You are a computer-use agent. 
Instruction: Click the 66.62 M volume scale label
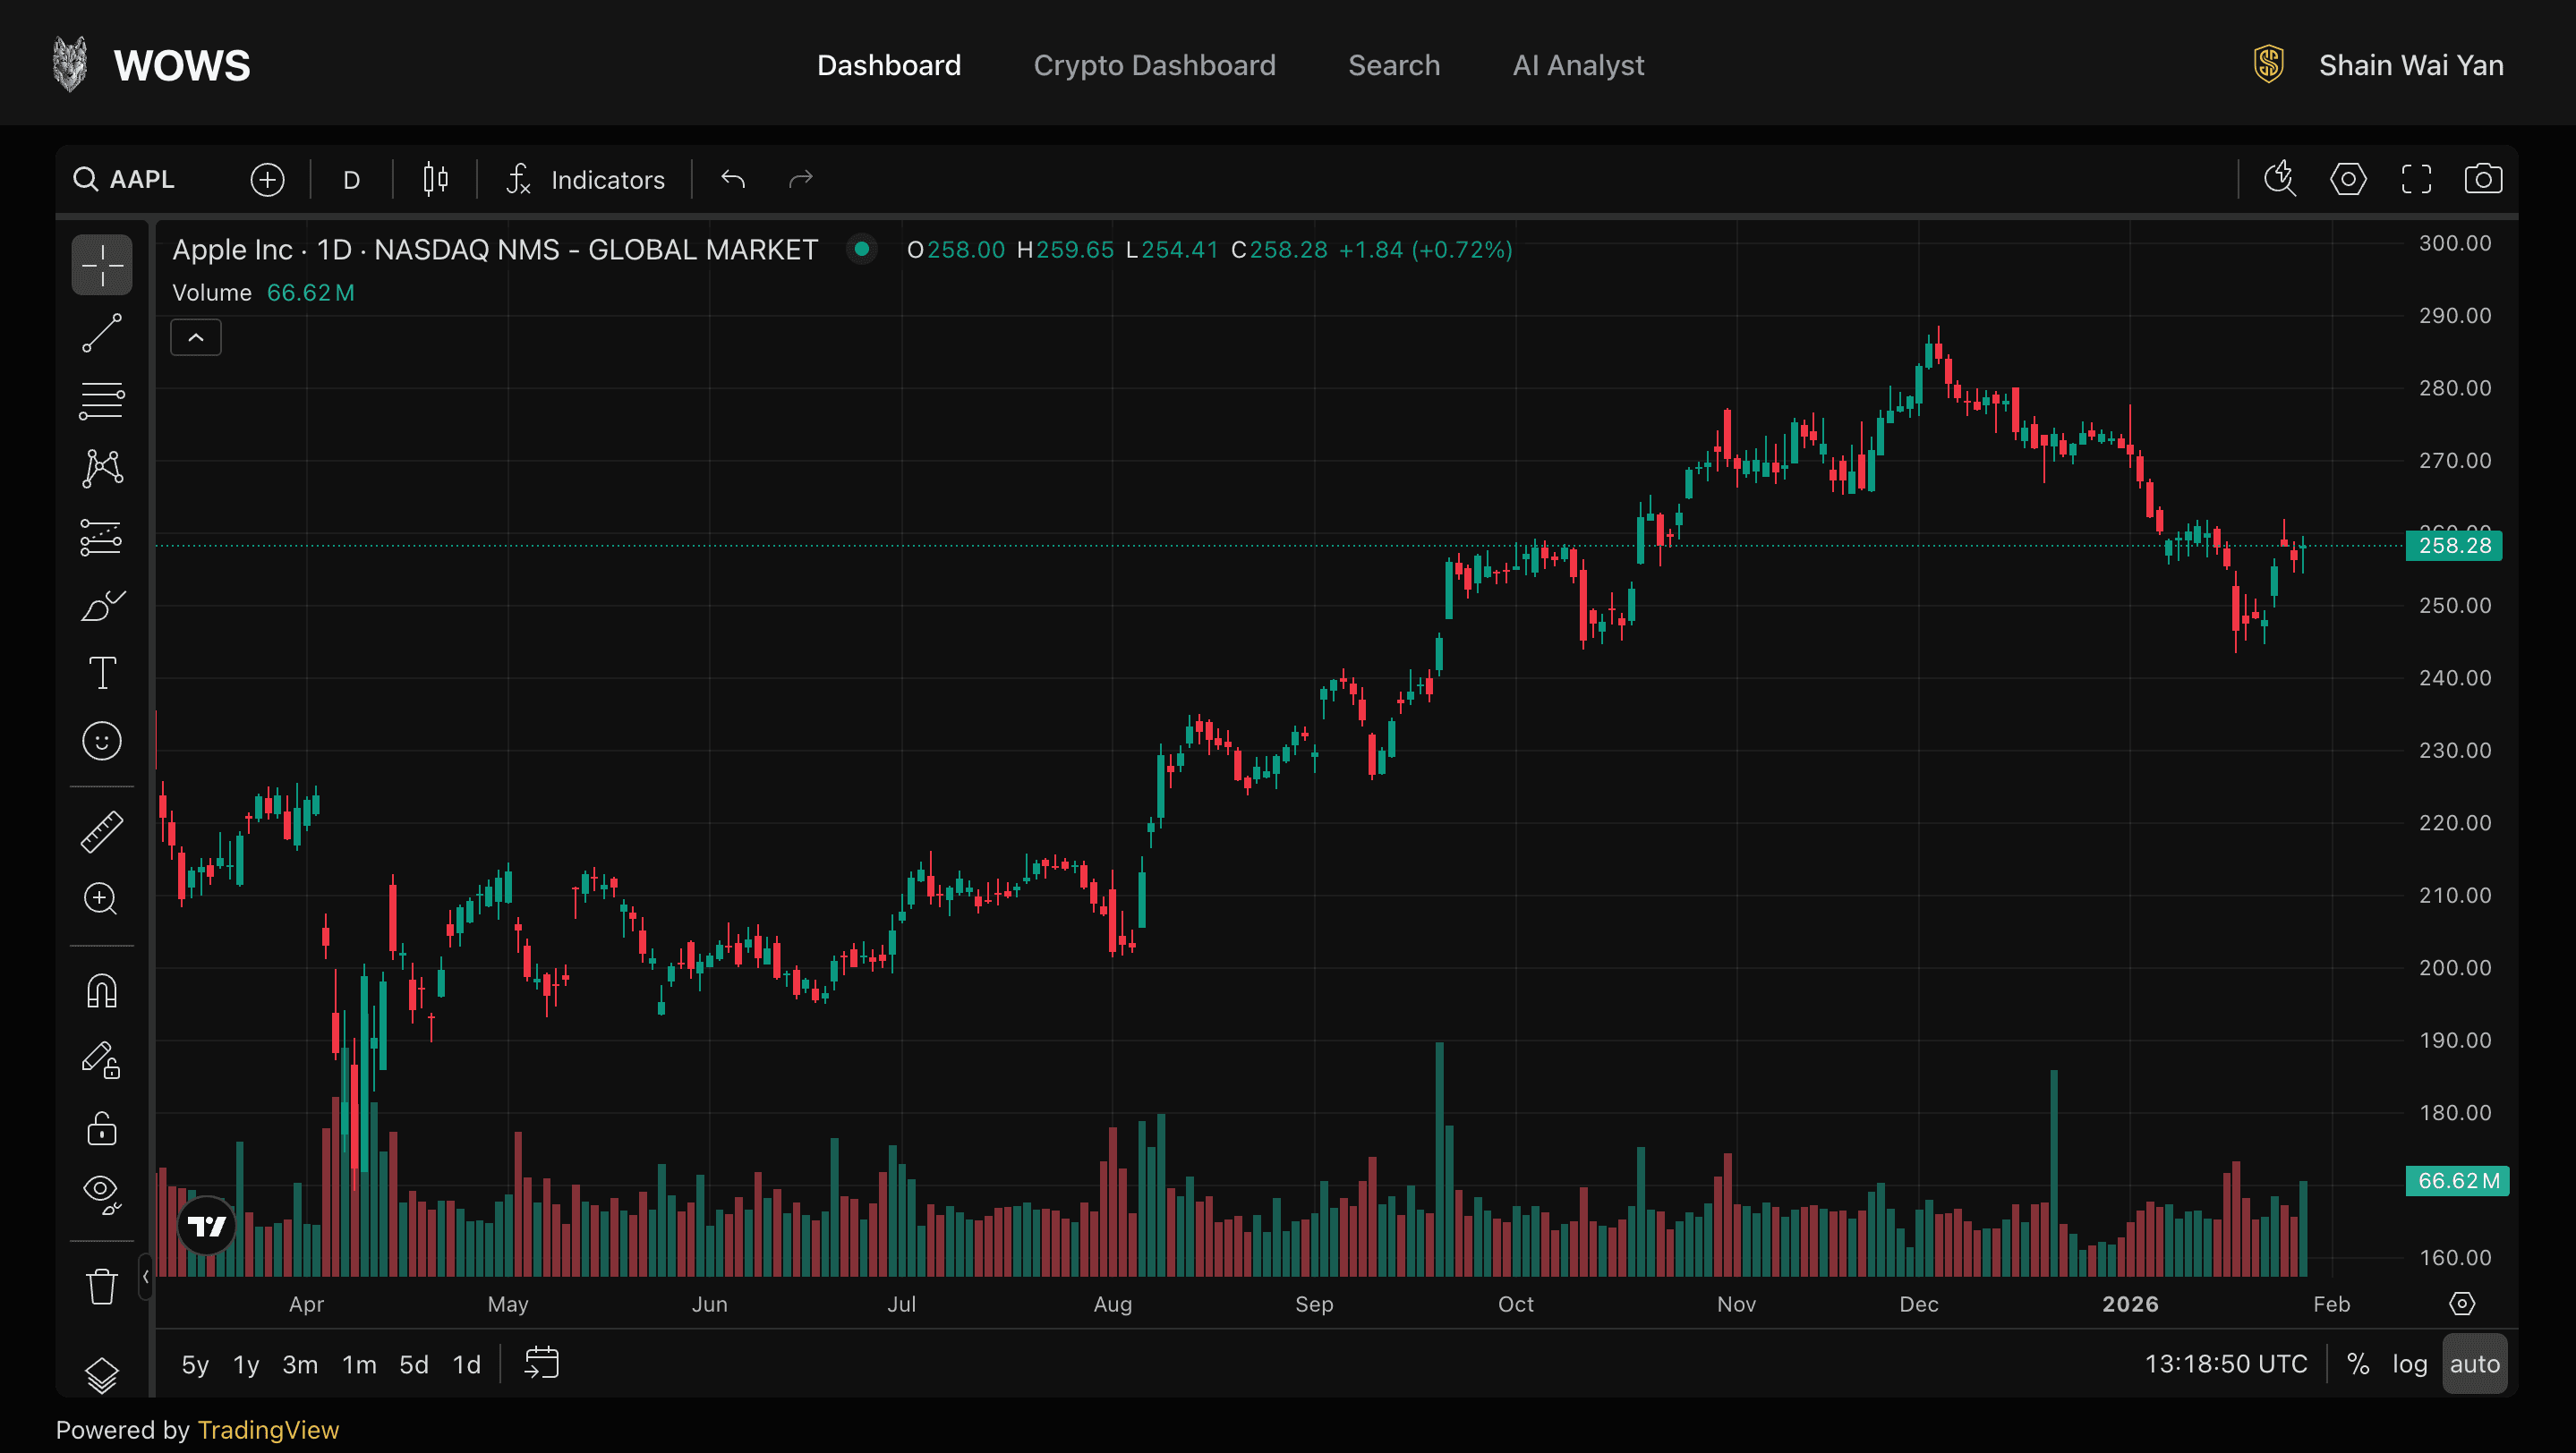click(x=2456, y=1181)
